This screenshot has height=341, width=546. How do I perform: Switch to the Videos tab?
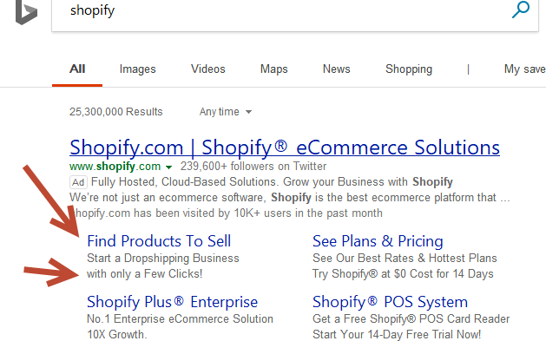click(207, 69)
